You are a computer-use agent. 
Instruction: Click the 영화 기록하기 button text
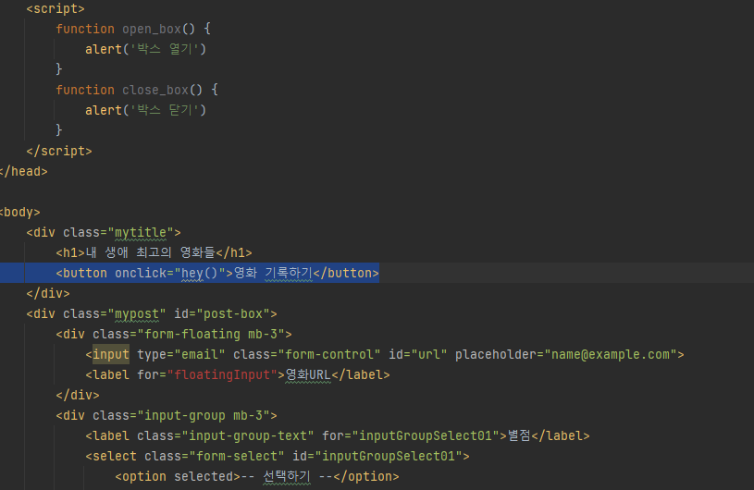click(x=273, y=274)
